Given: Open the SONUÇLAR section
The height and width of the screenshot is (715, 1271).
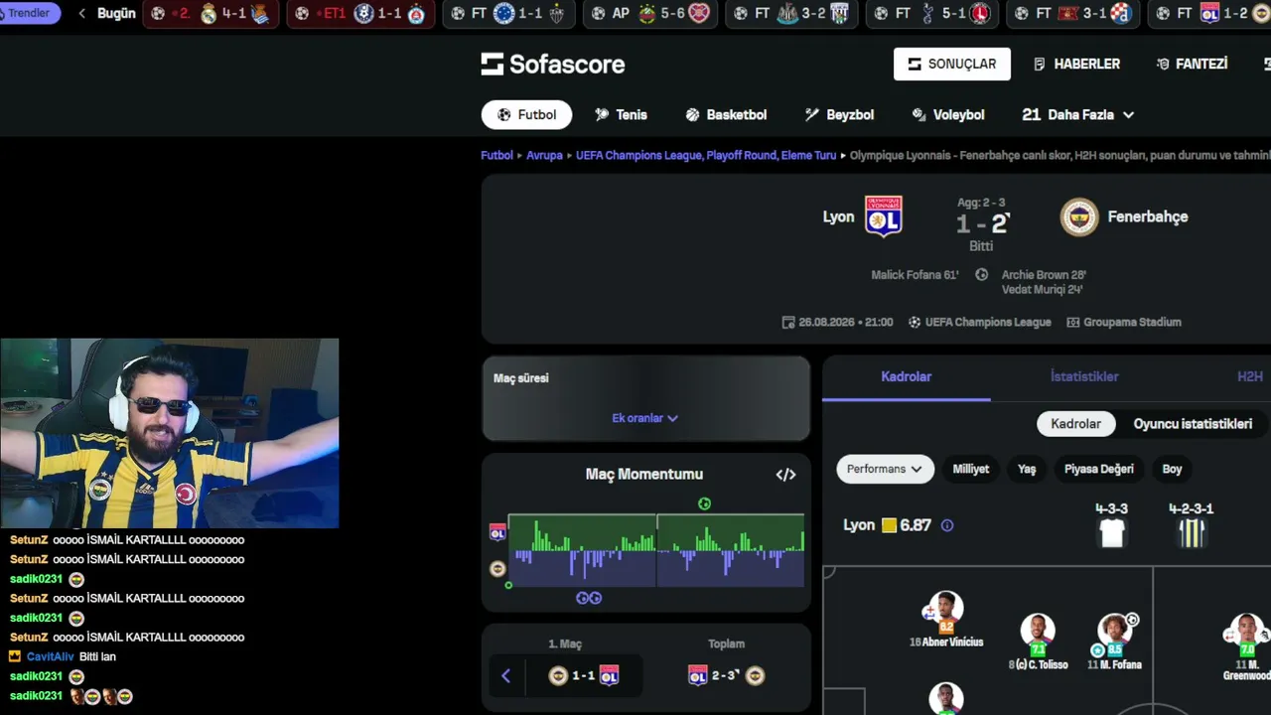Looking at the screenshot, I should (x=952, y=64).
